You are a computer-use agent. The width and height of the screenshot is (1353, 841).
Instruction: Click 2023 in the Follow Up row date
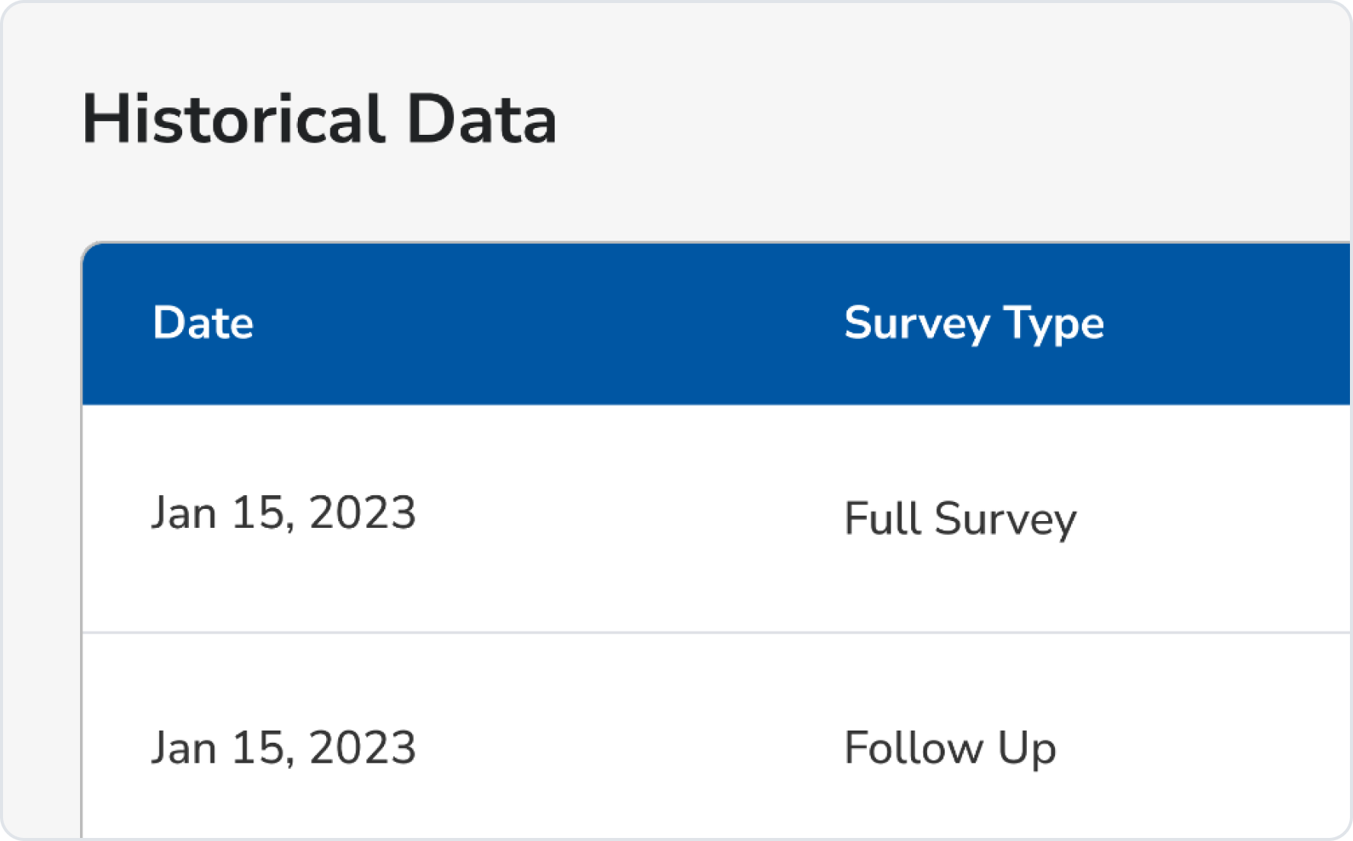[363, 747]
